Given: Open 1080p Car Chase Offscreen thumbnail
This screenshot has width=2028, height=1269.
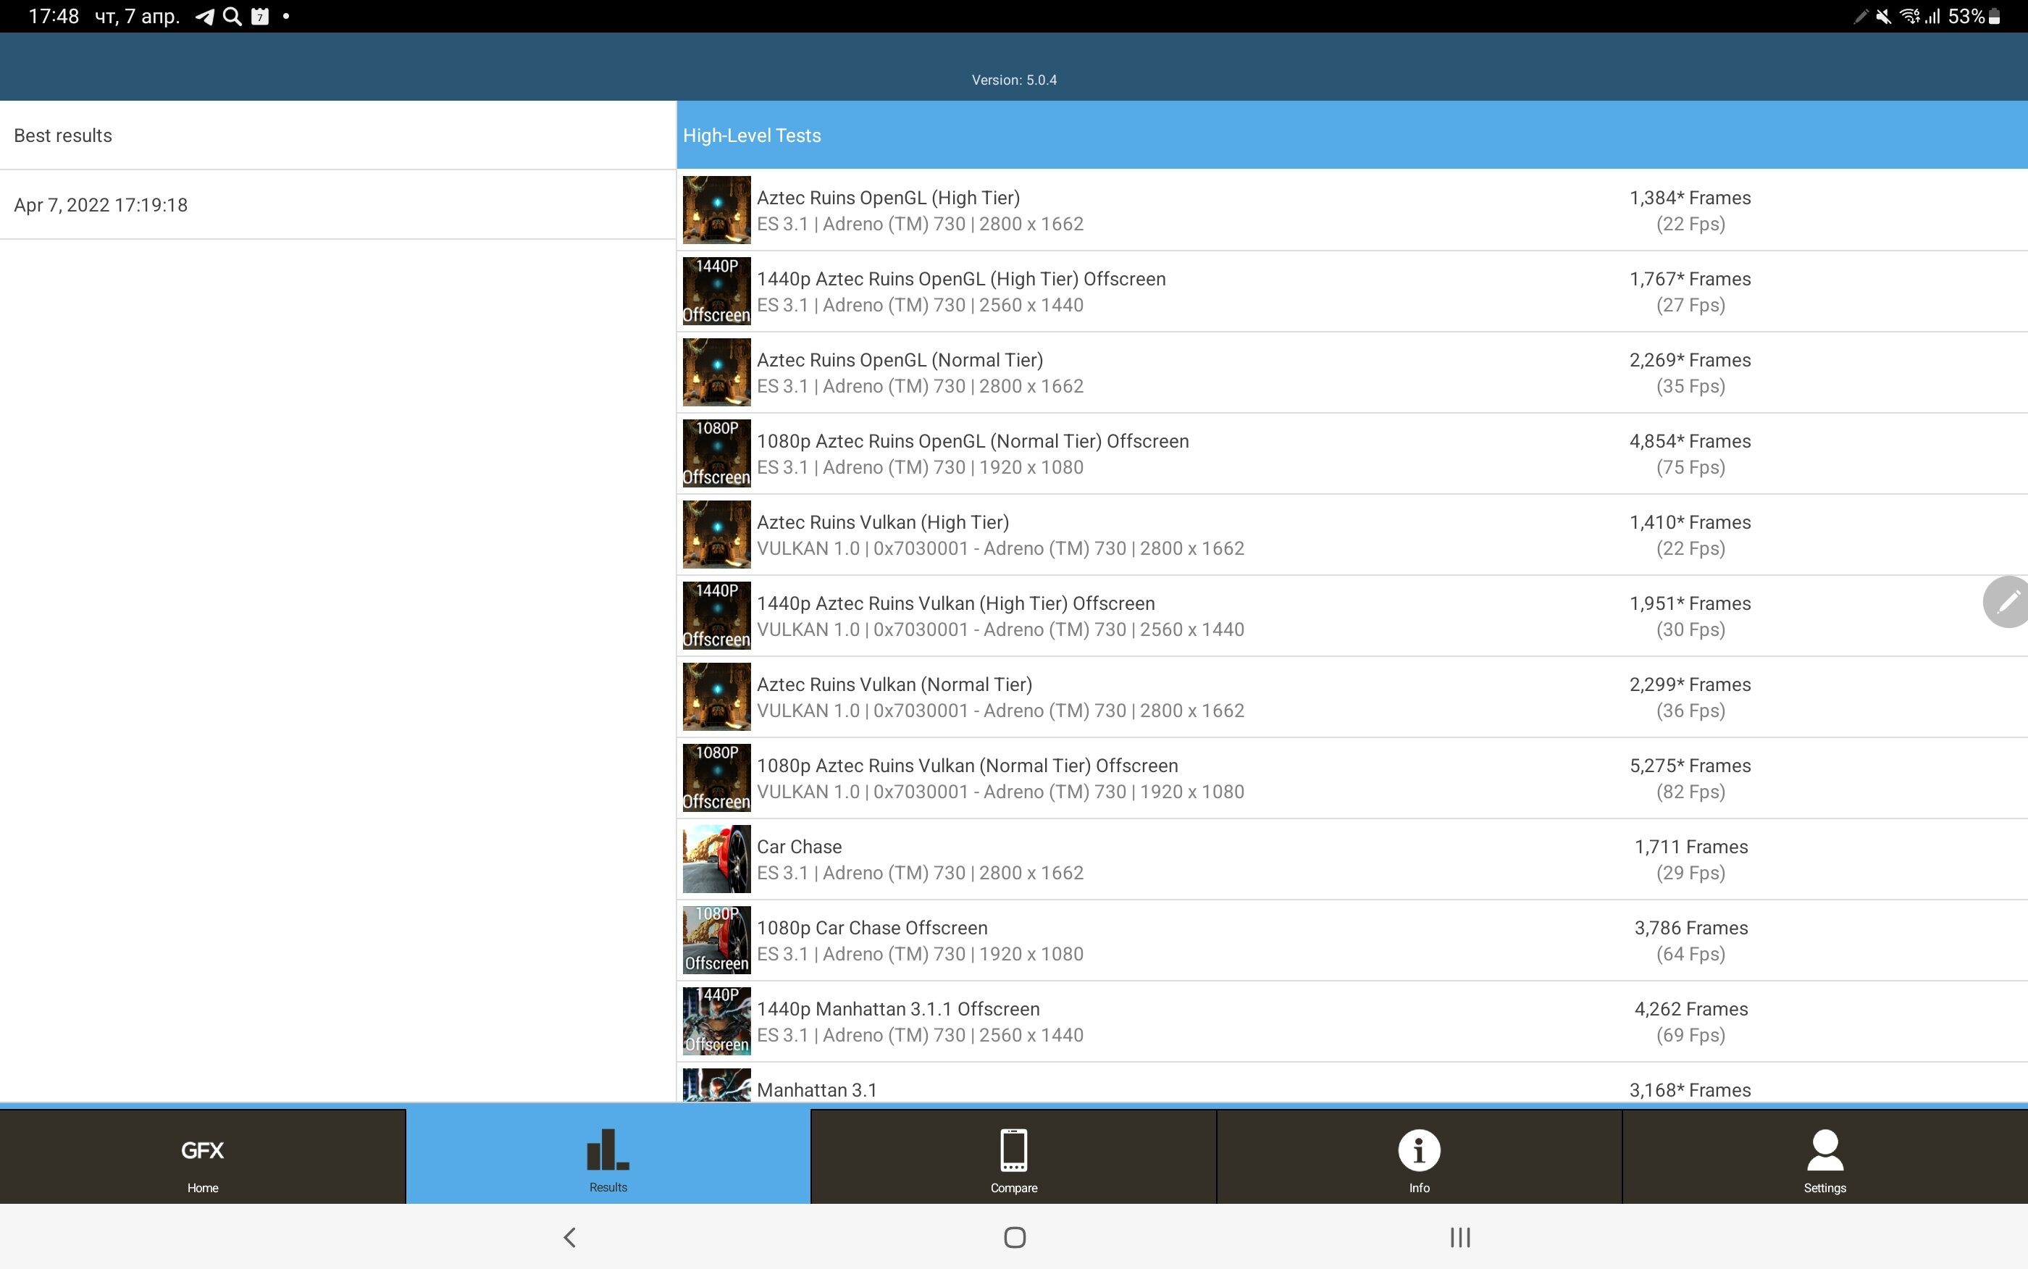Looking at the screenshot, I should [716, 940].
